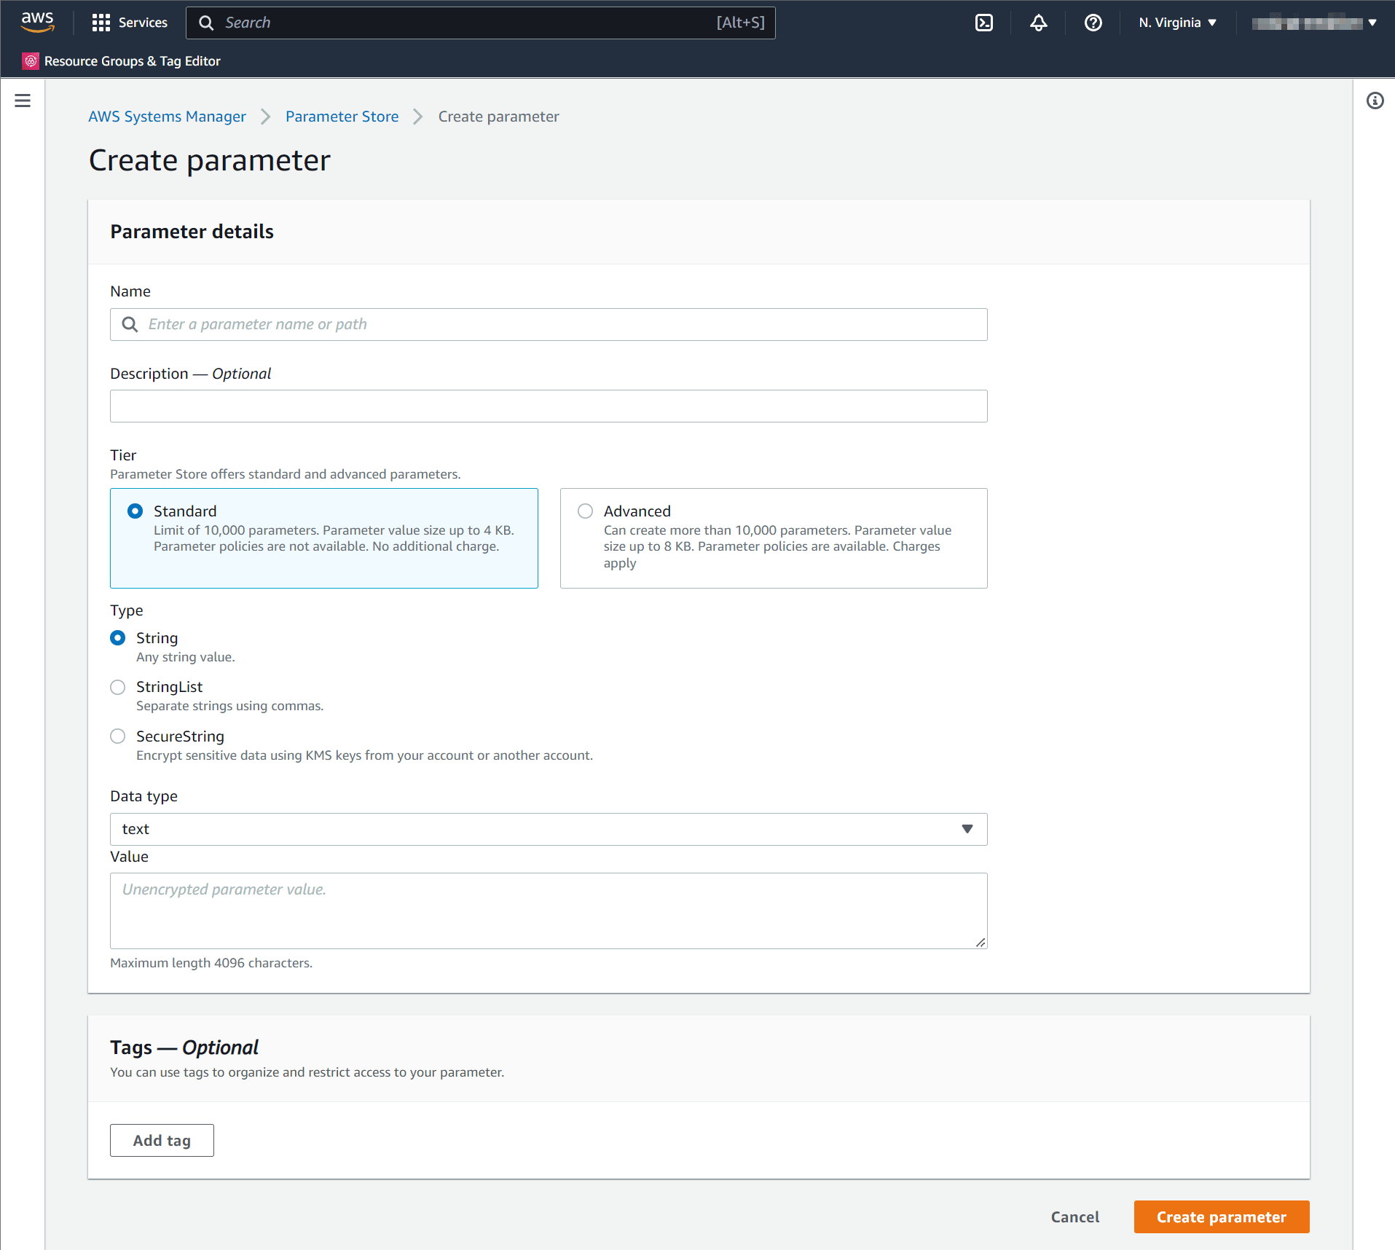Viewport: 1395px width, 1250px height.
Task: Select the Advanced tier option
Action: tap(585, 511)
